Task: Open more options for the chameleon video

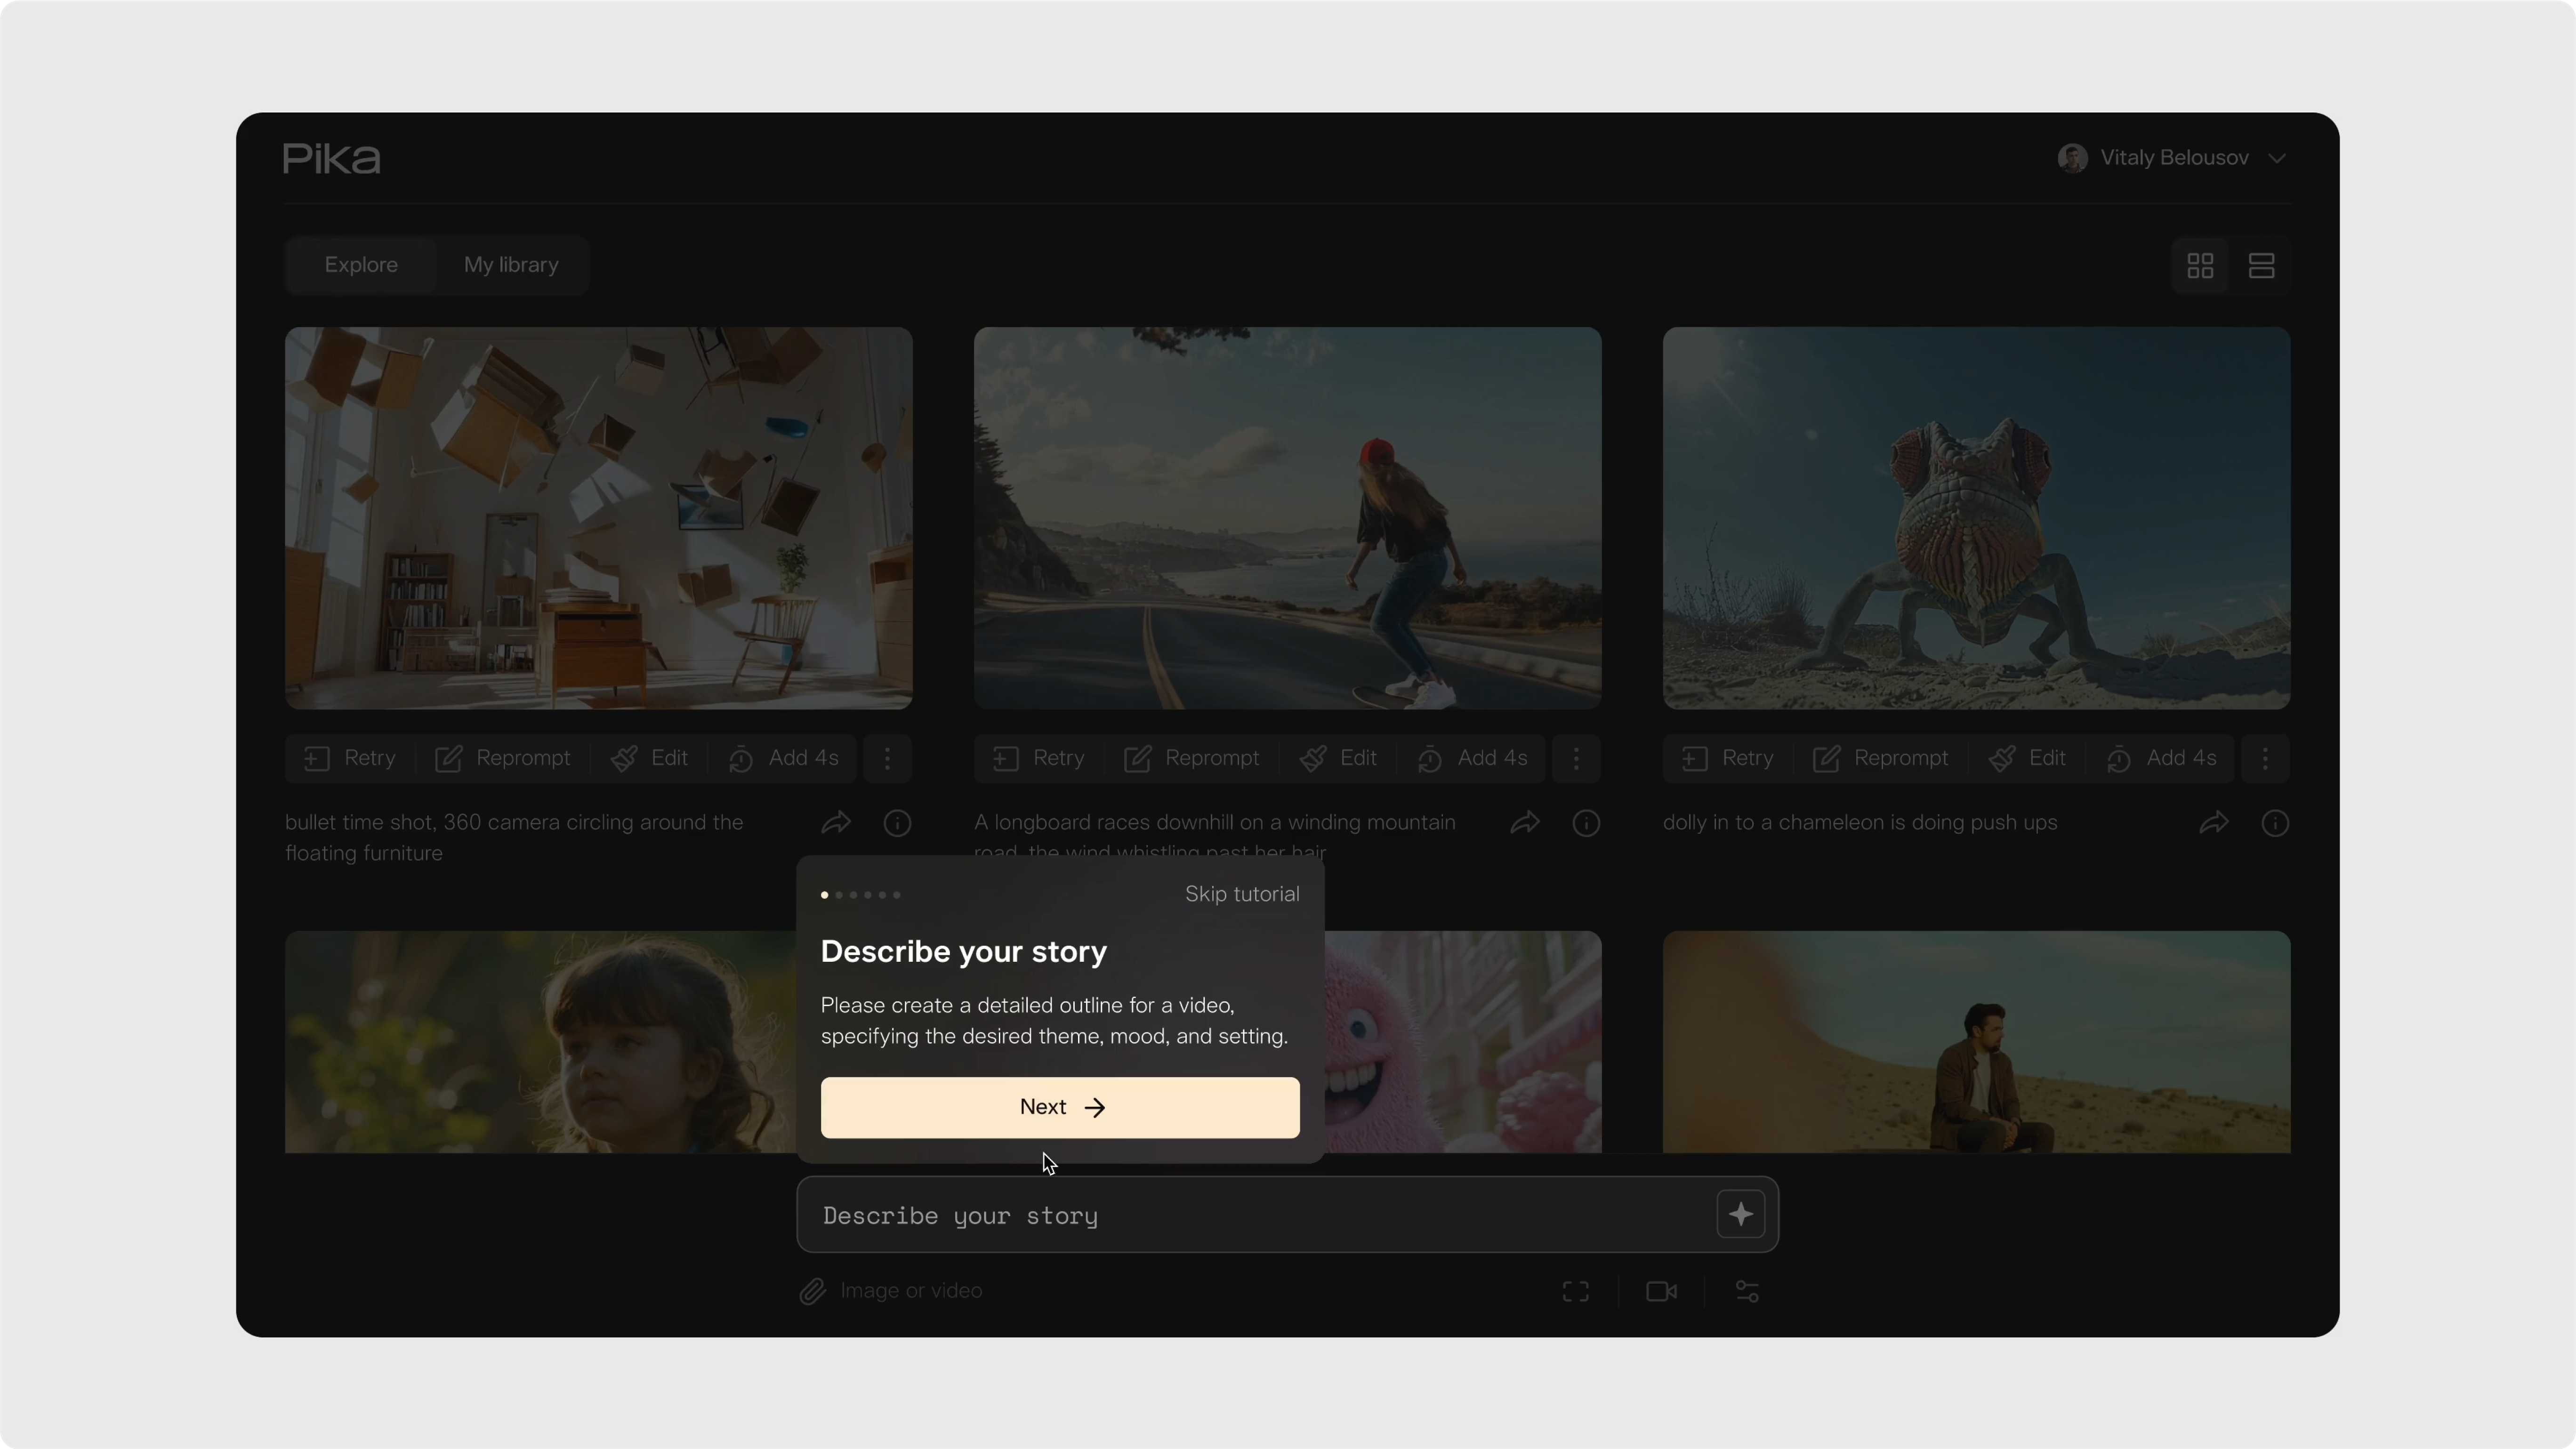Action: 2265,758
